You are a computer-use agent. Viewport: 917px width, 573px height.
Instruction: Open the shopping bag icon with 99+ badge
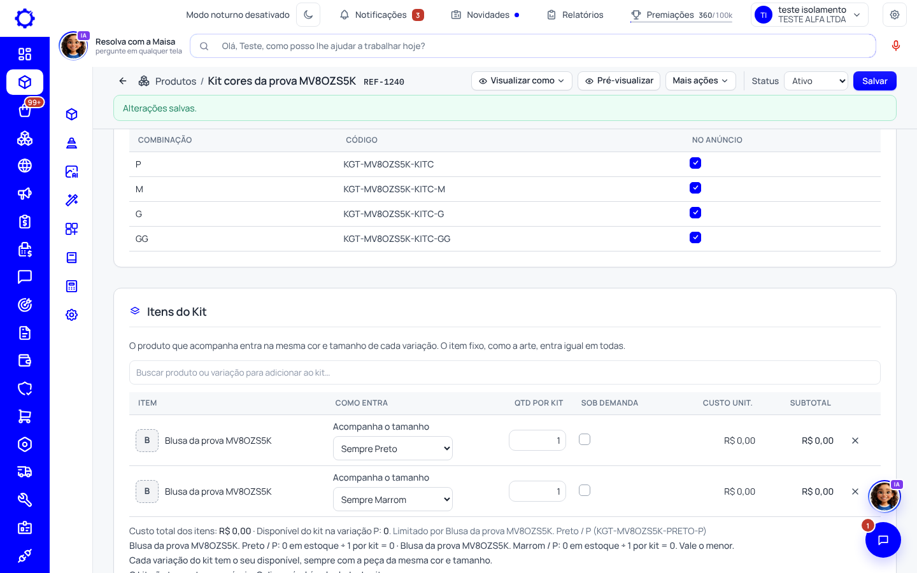25,110
